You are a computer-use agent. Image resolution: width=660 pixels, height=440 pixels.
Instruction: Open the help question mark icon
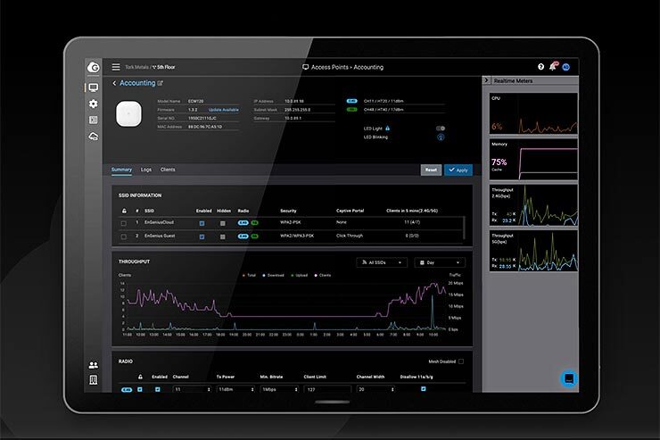(540, 67)
